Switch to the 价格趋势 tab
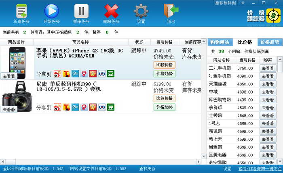This screenshot has height=173, width=283. [x=270, y=42]
